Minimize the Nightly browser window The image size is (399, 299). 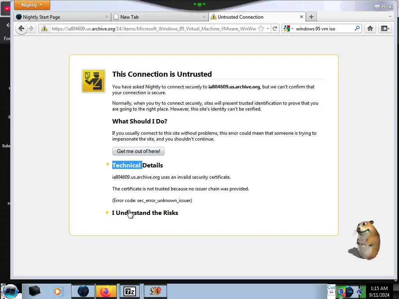tap(377, 7)
